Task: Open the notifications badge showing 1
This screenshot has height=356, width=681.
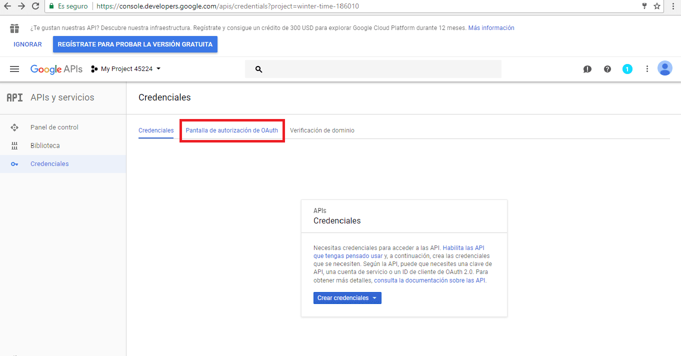Action: click(627, 69)
